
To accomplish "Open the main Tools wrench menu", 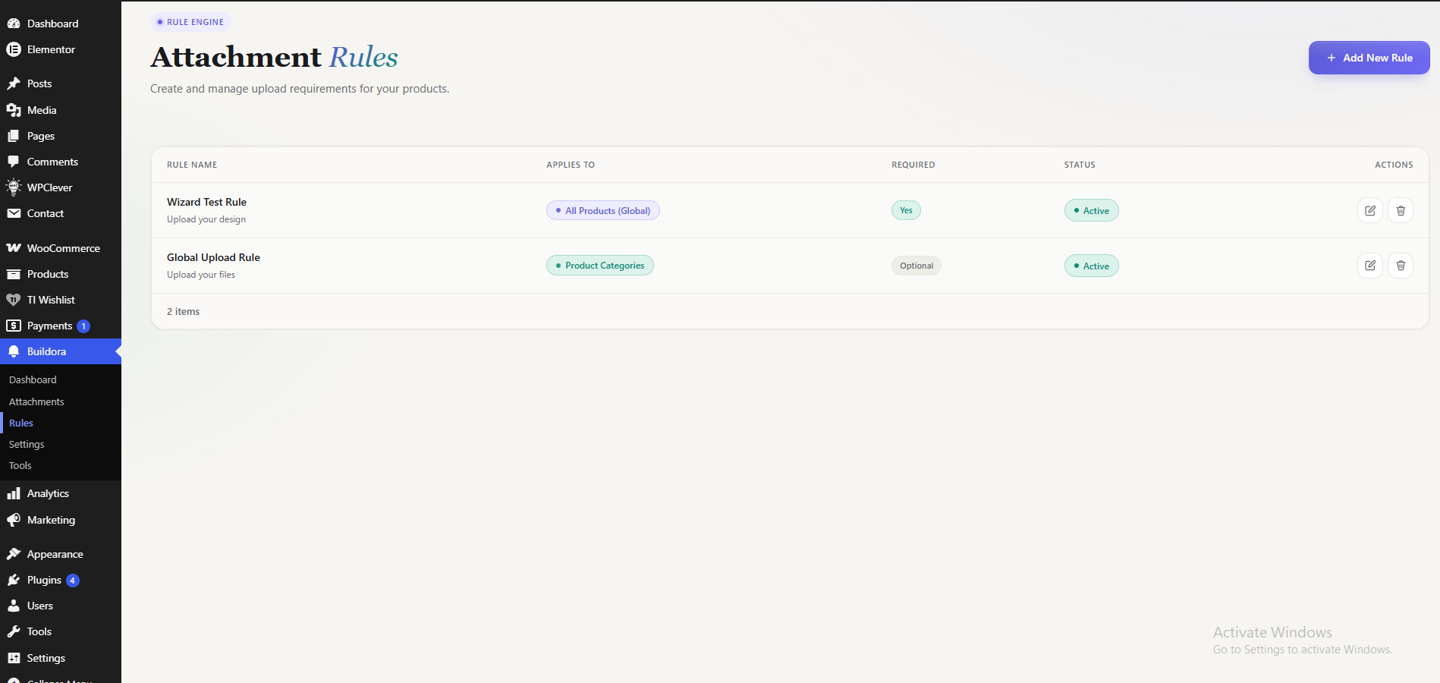I will pyautogui.click(x=61, y=631).
